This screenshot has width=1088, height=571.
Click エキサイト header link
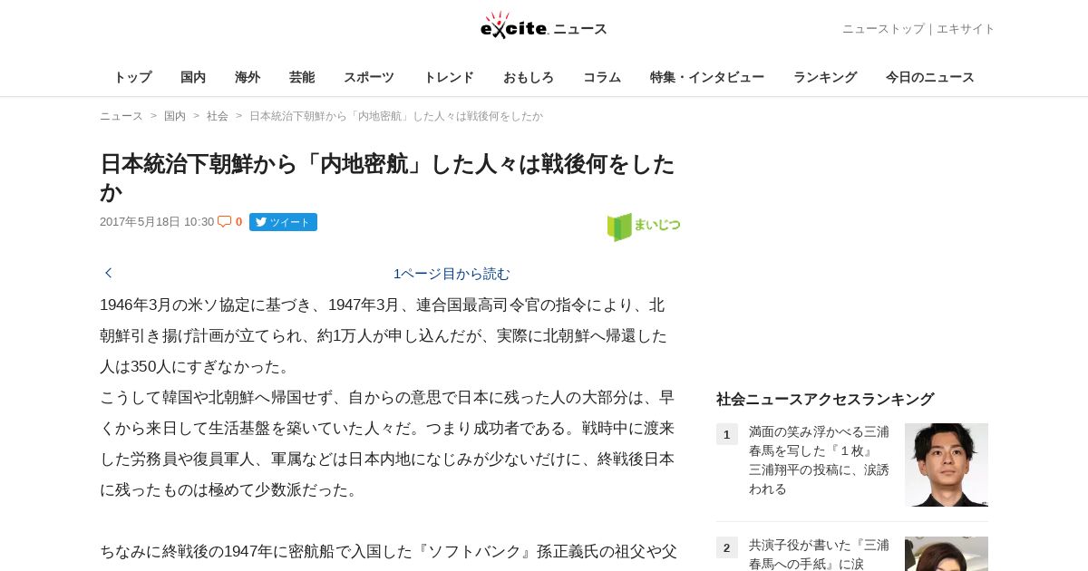tap(966, 29)
